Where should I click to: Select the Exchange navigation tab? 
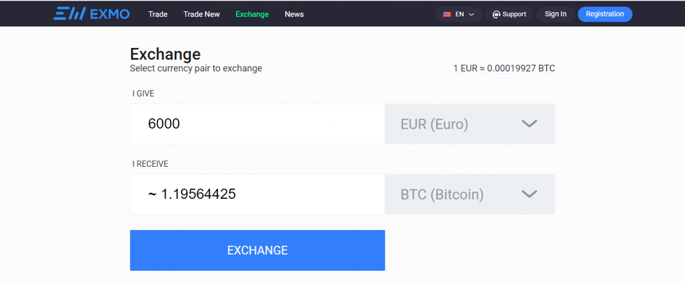pos(252,14)
